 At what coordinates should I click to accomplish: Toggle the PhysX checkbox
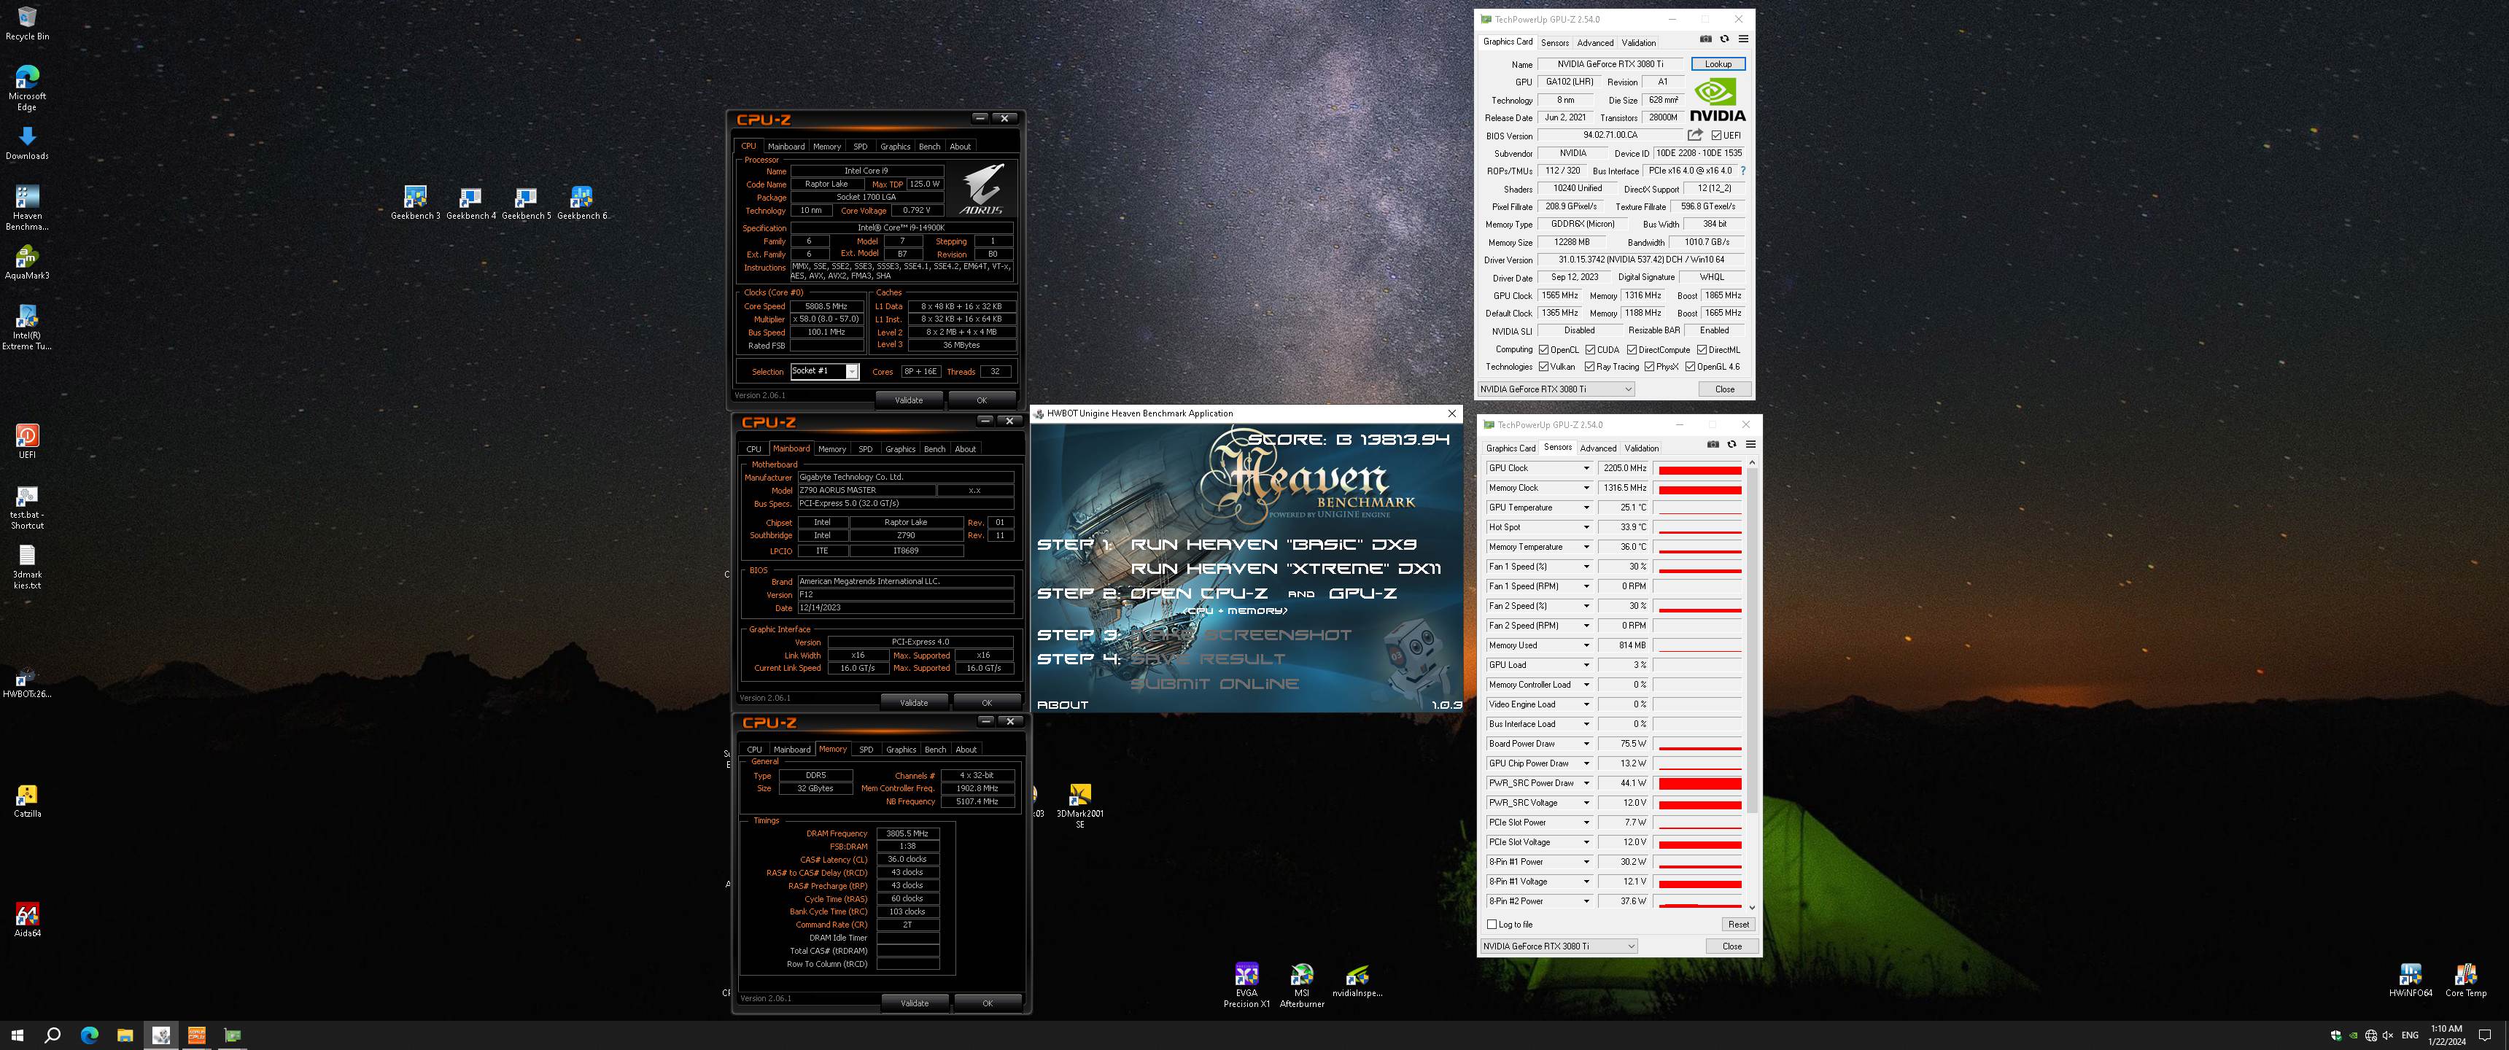tap(1650, 367)
